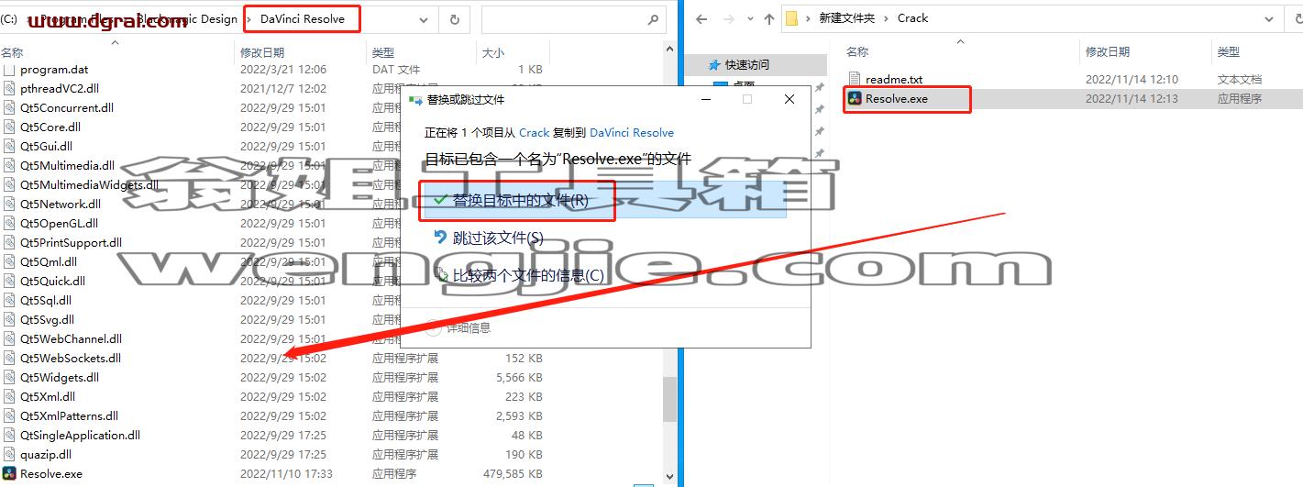This screenshot has width=1303, height=487.
Task: Click the 2022/3/21 12:06 date cell
Action: tap(283, 70)
